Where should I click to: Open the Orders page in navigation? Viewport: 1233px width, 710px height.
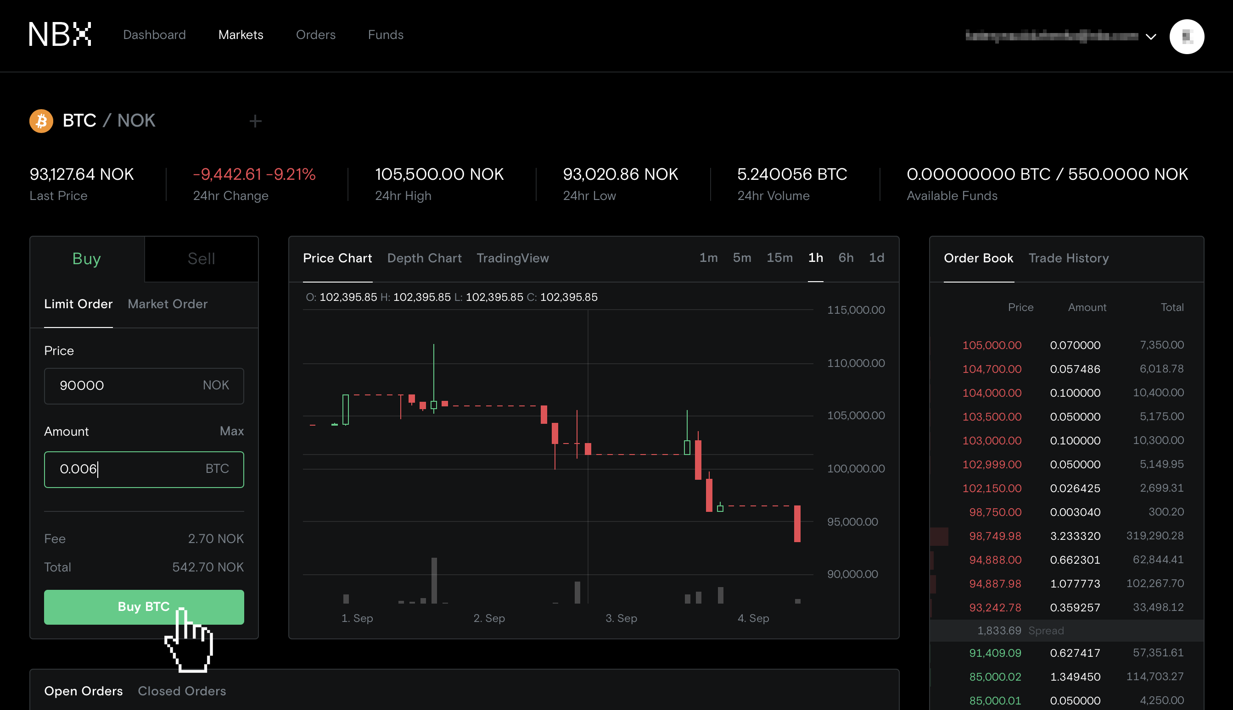315,34
